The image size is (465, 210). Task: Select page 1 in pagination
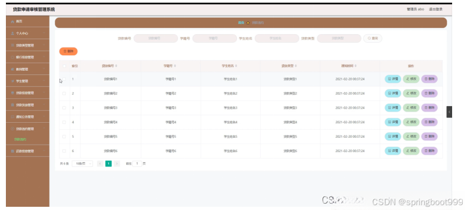pos(108,163)
